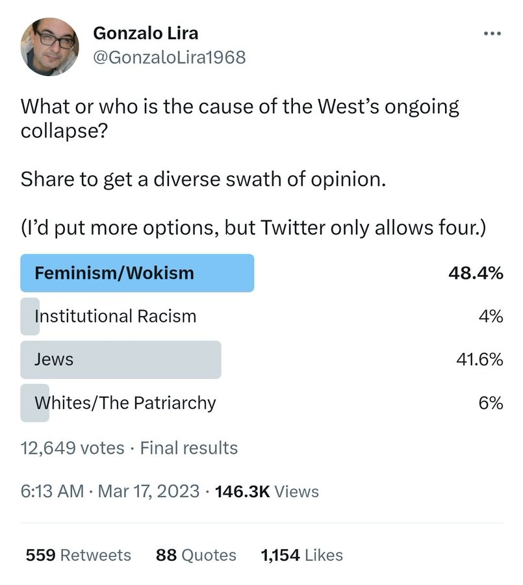The image size is (523, 585).
Task: Open the 6:13 AM timestamp link
Action: coord(52,491)
